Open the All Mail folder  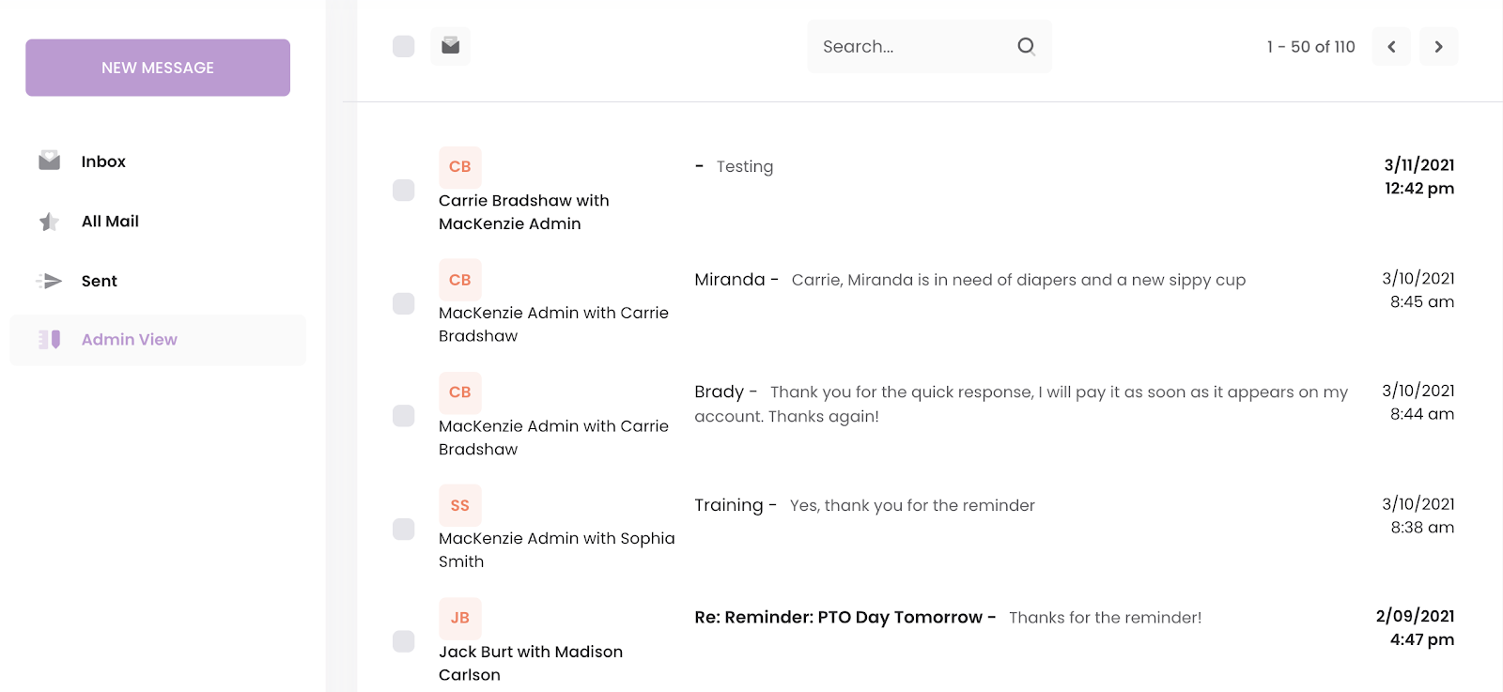110,222
